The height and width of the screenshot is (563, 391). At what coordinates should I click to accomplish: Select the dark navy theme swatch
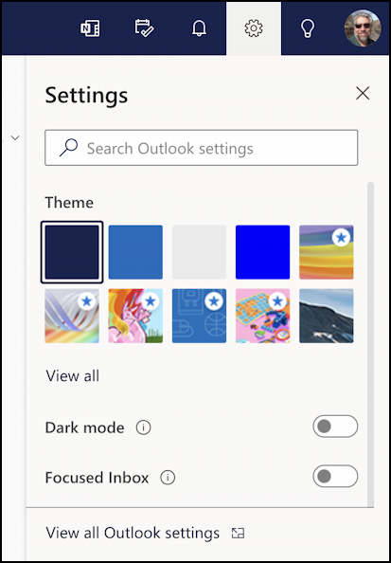(72, 252)
